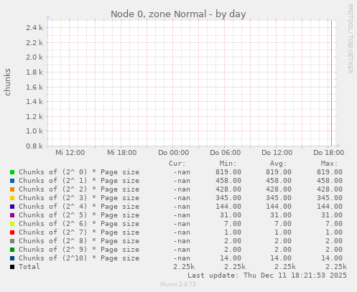Click the 'Do 06:00' time axis label
The height and width of the screenshot is (292, 357).
225,153
